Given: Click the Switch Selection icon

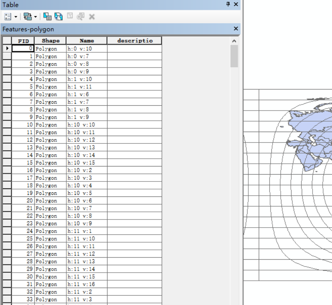Looking at the screenshot, I should (x=58, y=17).
